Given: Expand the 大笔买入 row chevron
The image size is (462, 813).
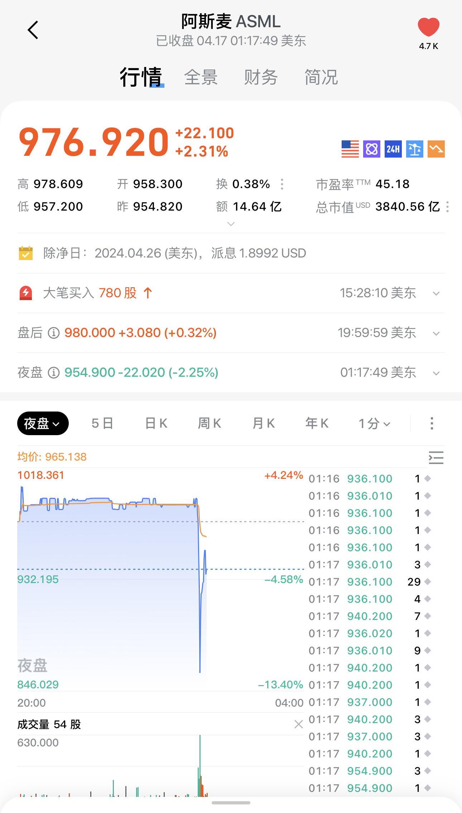Looking at the screenshot, I should point(436,294).
